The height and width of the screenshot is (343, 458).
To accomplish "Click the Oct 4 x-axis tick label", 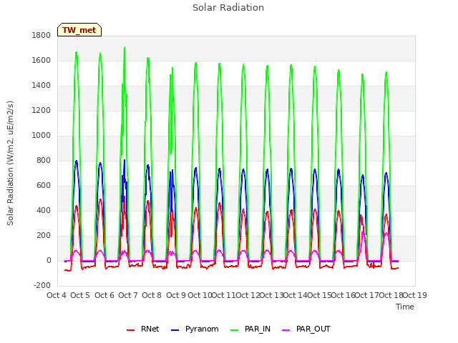I will coord(57,295).
